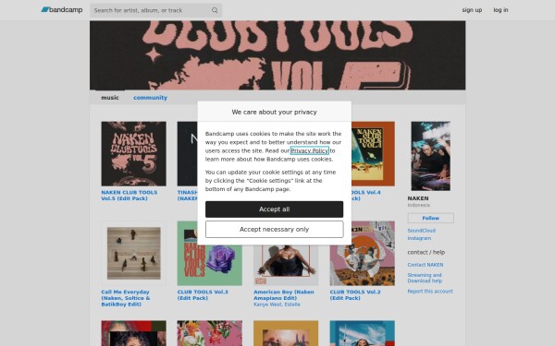Open the sign up link
This screenshot has width=555, height=346.
pos(472,10)
